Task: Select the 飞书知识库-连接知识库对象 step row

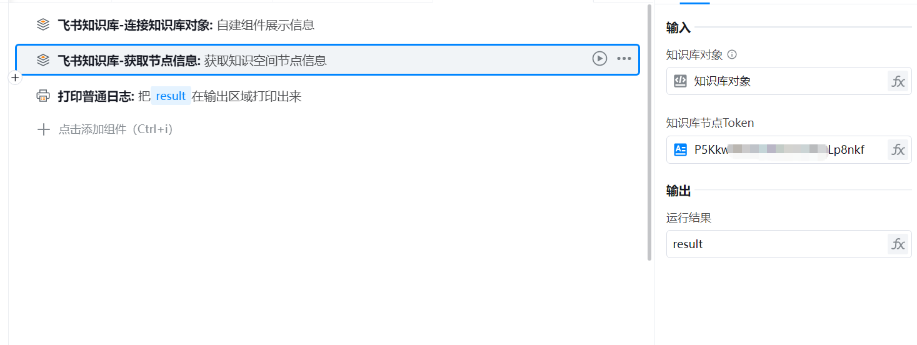Action: click(313, 25)
